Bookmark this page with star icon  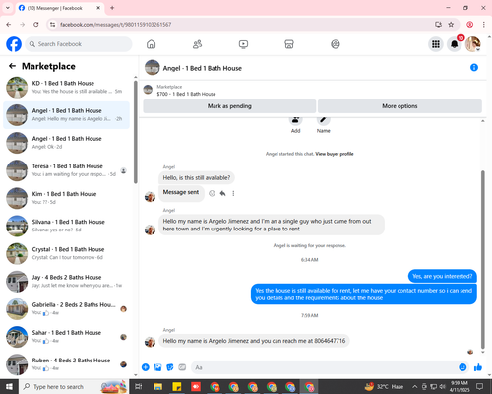tap(451, 25)
